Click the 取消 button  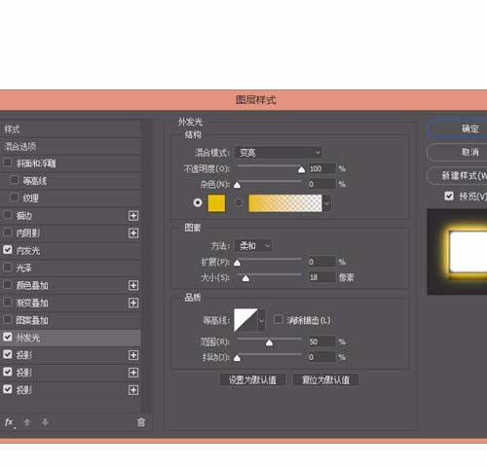click(x=457, y=152)
